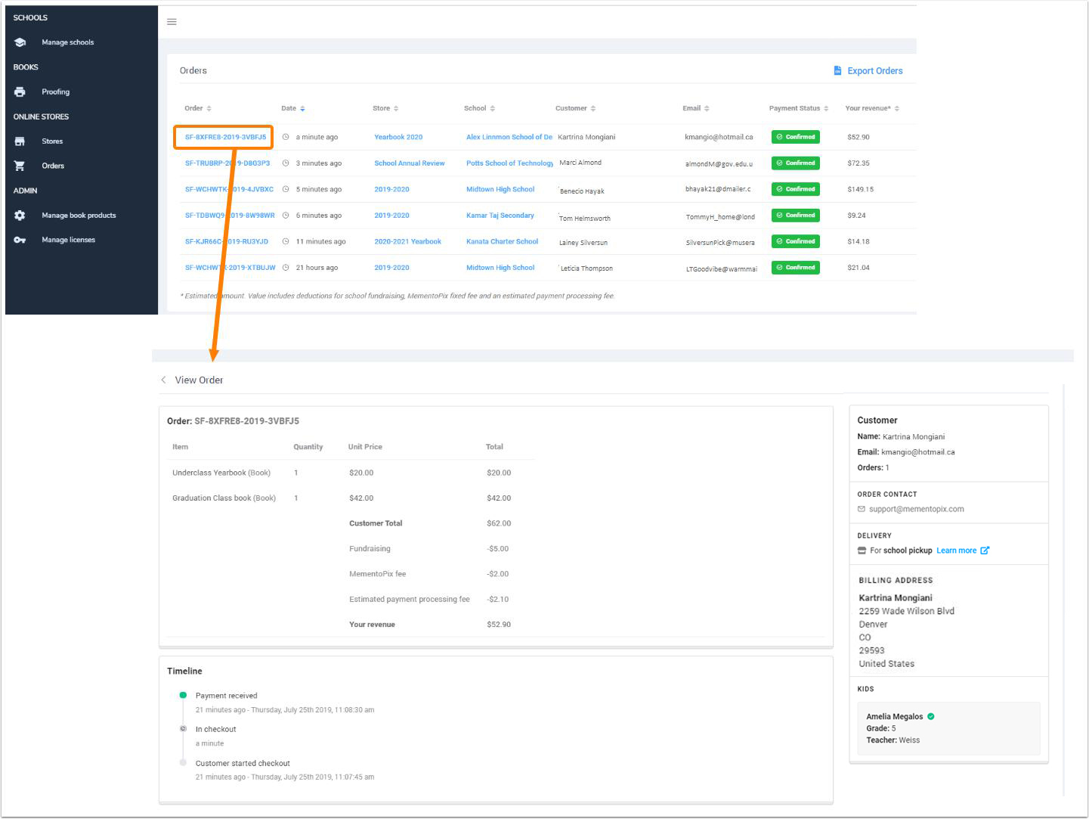The height and width of the screenshot is (819, 1089).
Task: Click Confirmed badge for $9.24 order
Action: click(x=795, y=216)
